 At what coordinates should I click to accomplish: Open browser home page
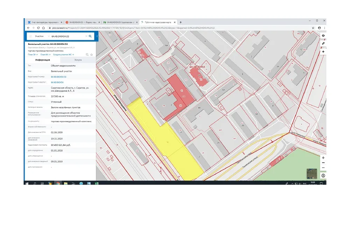point(43,28)
